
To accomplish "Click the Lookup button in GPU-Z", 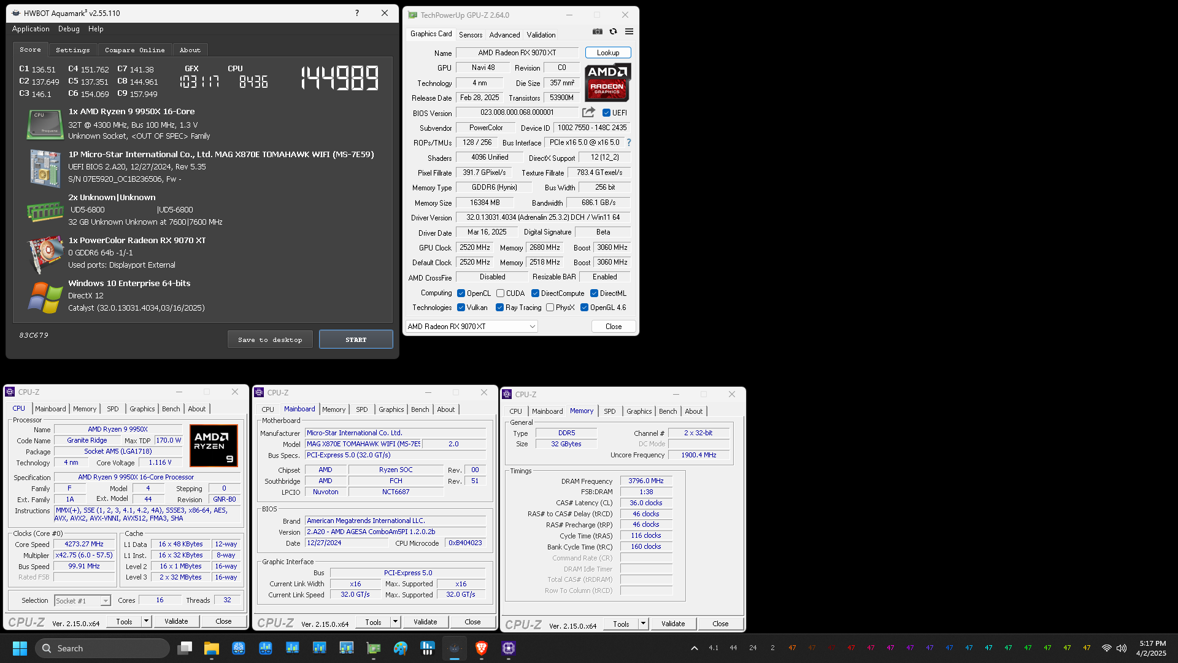I will point(608,53).
